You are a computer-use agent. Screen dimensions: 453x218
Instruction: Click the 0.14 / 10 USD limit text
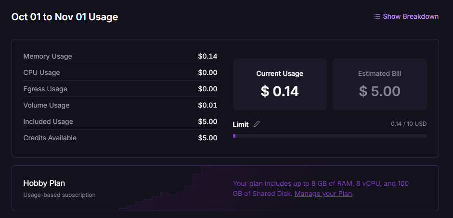click(409, 124)
